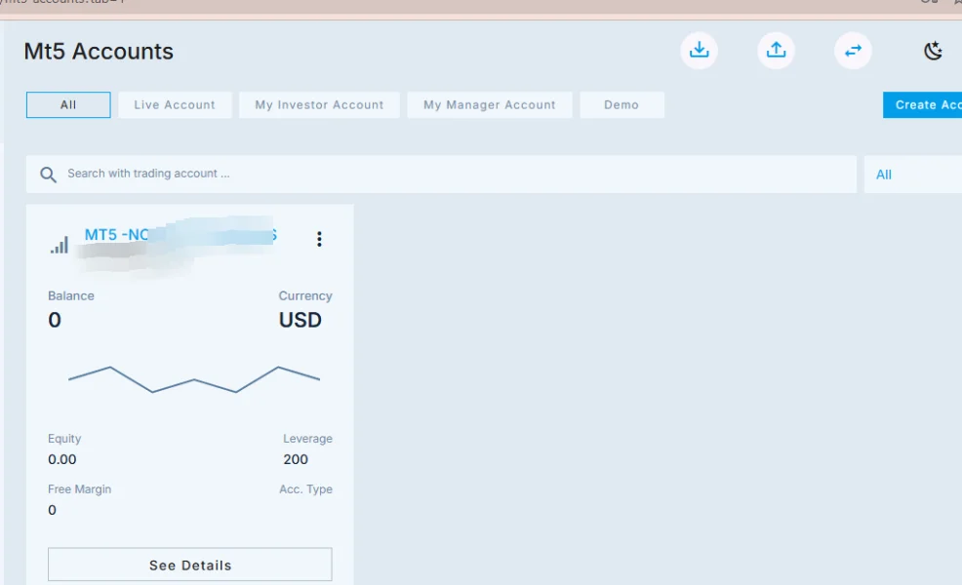Viewport: 962px width, 585px height.
Task: Click the Mt5 Accounts page heading
Action: click(99, 52)
